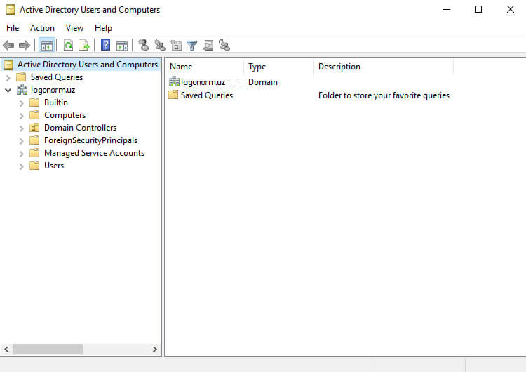Click the Managed Service Accounts folder icon
Screen dimensions: 526x372
34,153
